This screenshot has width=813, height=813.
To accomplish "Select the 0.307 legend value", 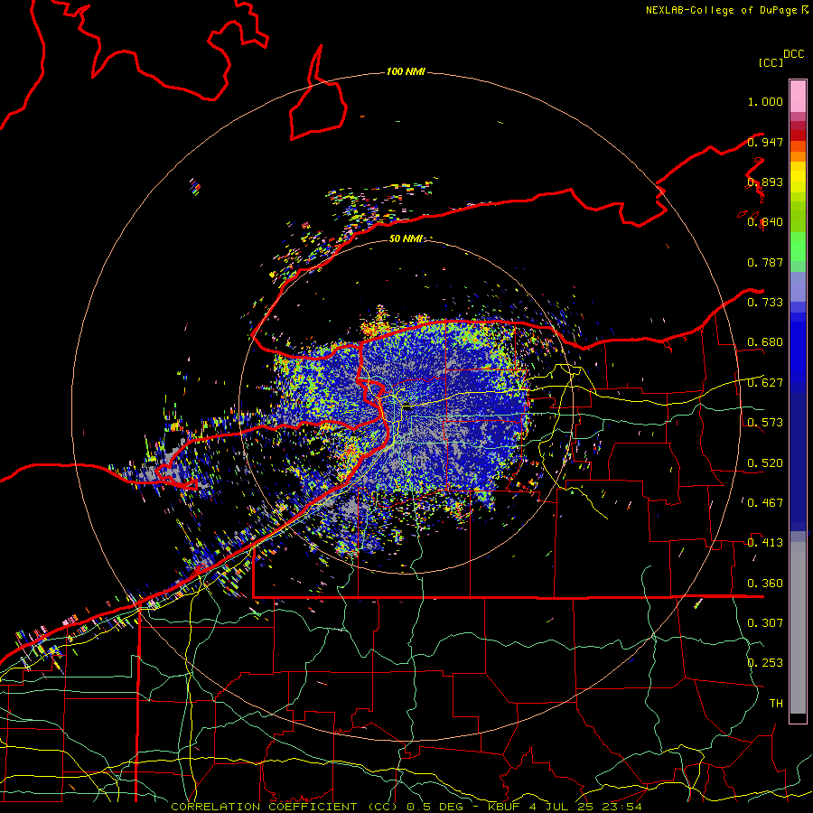I will pos(765,623).
